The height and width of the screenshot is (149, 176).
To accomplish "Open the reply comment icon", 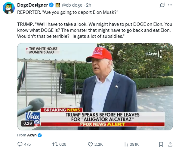I will tap(20, 144).
